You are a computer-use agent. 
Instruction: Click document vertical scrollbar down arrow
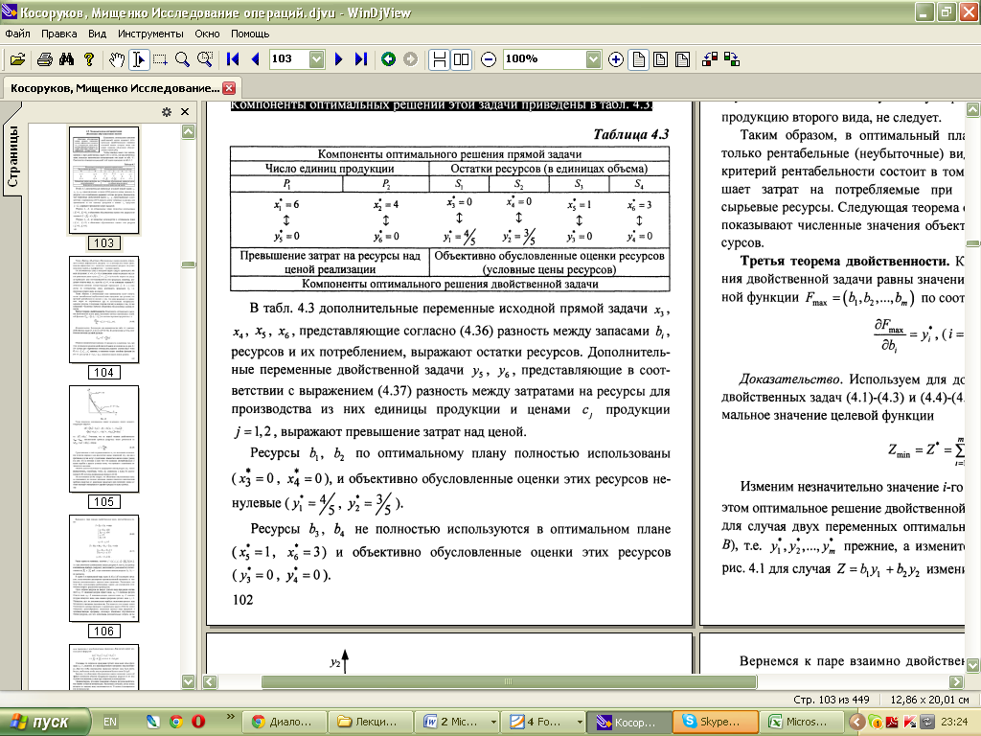tap(973, 665)
